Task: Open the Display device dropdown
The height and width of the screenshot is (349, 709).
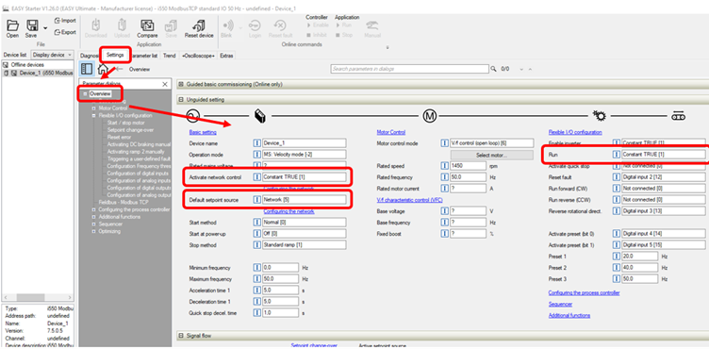Action: tap(53, 55)
